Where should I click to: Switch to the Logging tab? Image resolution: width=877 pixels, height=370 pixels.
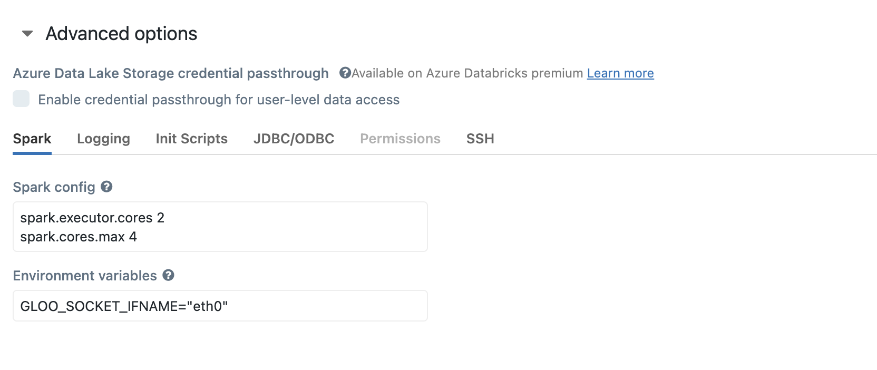[103, 139]
